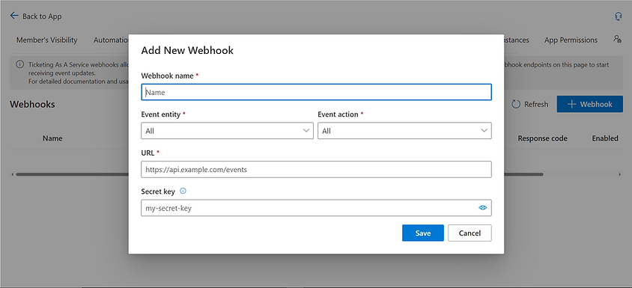
Task: Toggle secret key visibility eye icon
Action: [482, 208]
